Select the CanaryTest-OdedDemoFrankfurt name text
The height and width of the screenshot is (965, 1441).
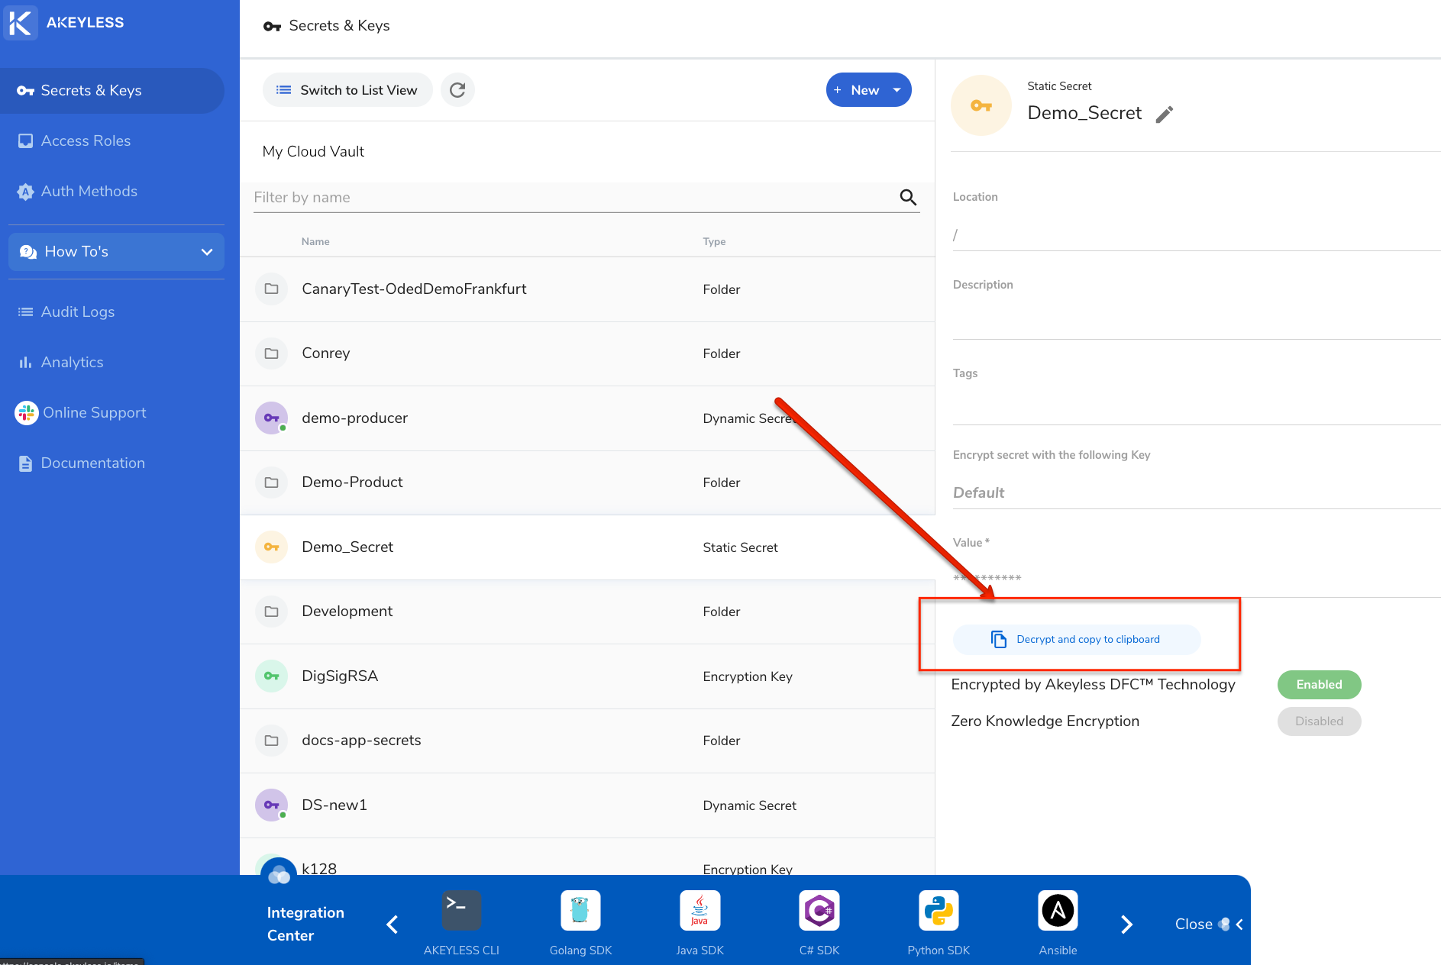pos(414,289)
